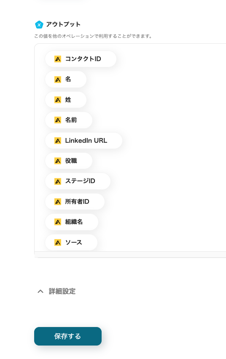
Task: Select the LinkedIn URL output chip
Action: (84, 141)
